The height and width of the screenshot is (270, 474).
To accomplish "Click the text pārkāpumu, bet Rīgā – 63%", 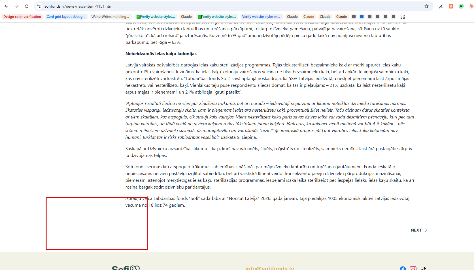I will [153, 42].
